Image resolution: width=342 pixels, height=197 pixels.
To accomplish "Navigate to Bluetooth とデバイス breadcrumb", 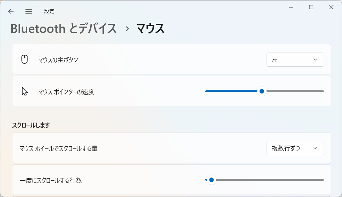I will coord(63,29).
